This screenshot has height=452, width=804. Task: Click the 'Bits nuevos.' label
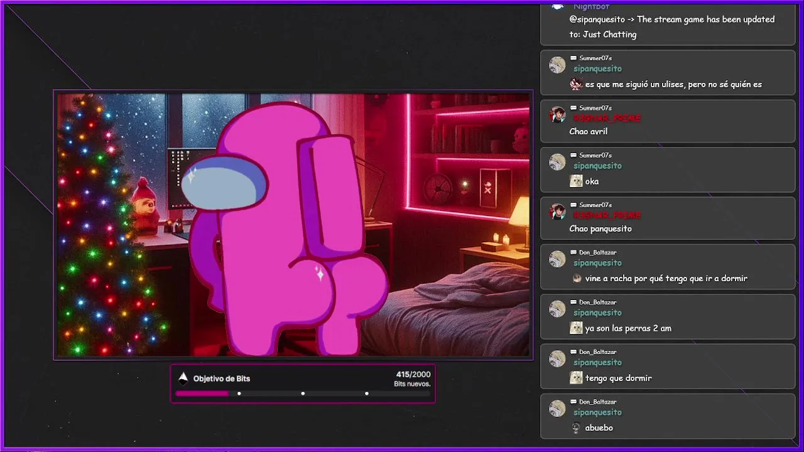(412, 384)
